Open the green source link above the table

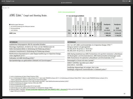click(x=66, y=12)
